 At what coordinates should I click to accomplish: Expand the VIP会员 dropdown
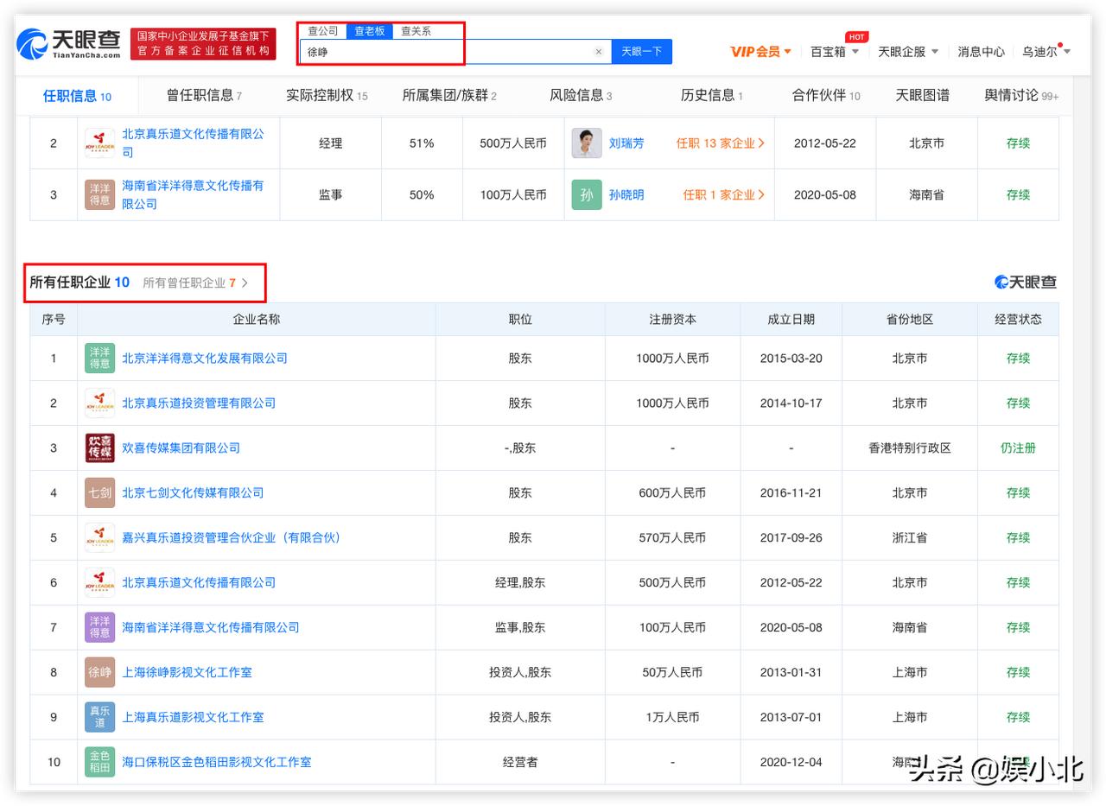[x=761, y=52]
